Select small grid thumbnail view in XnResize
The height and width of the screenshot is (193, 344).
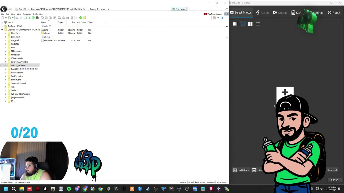coord(235,24)
